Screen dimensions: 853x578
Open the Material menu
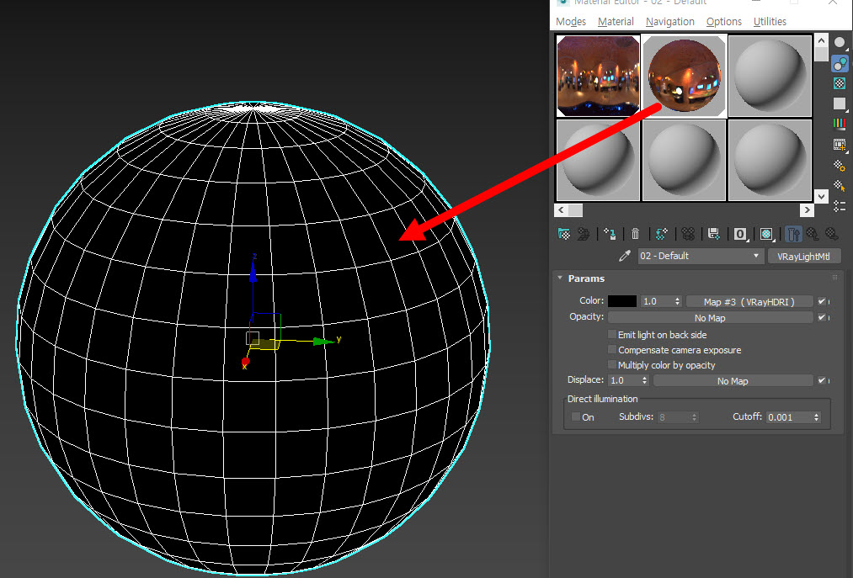click(616, 22)
